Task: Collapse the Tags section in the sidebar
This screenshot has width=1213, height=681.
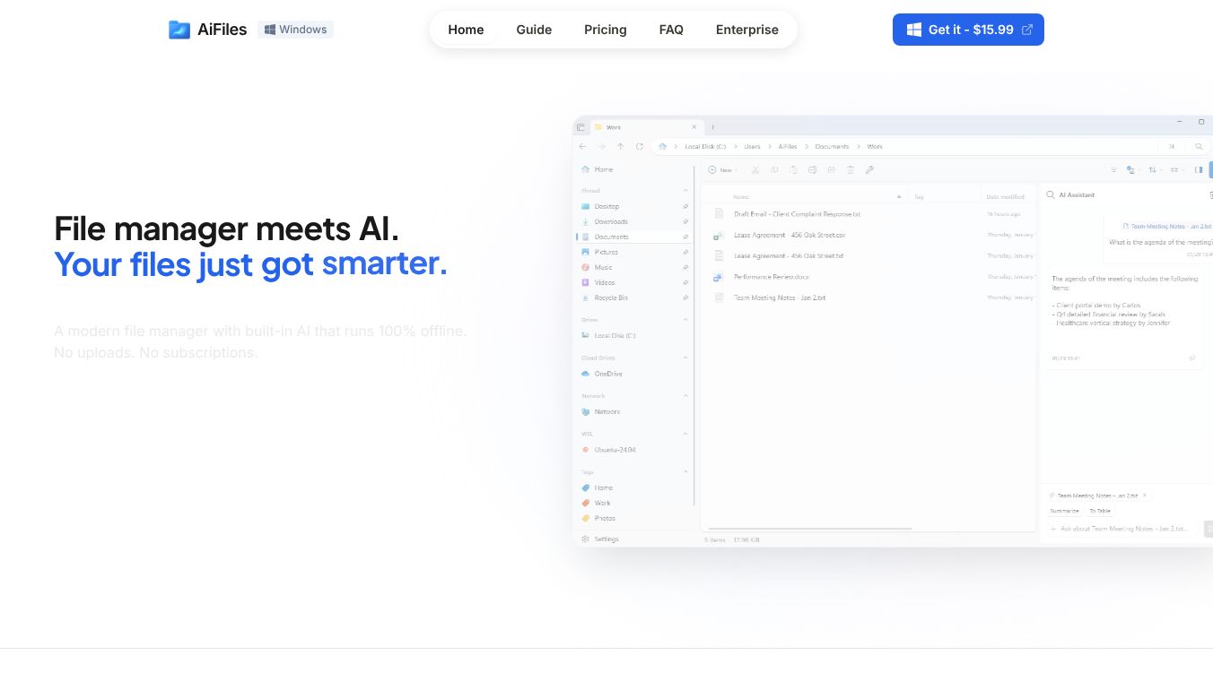Action: [x=685, y=471]
